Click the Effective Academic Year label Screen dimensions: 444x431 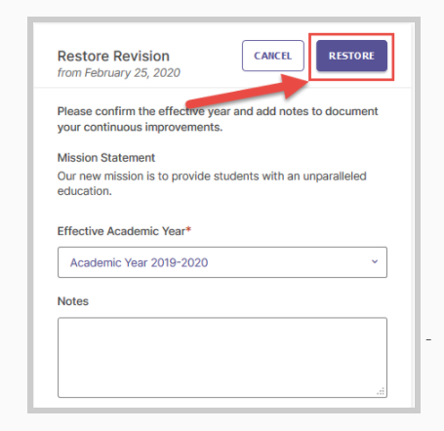(121, 231)
